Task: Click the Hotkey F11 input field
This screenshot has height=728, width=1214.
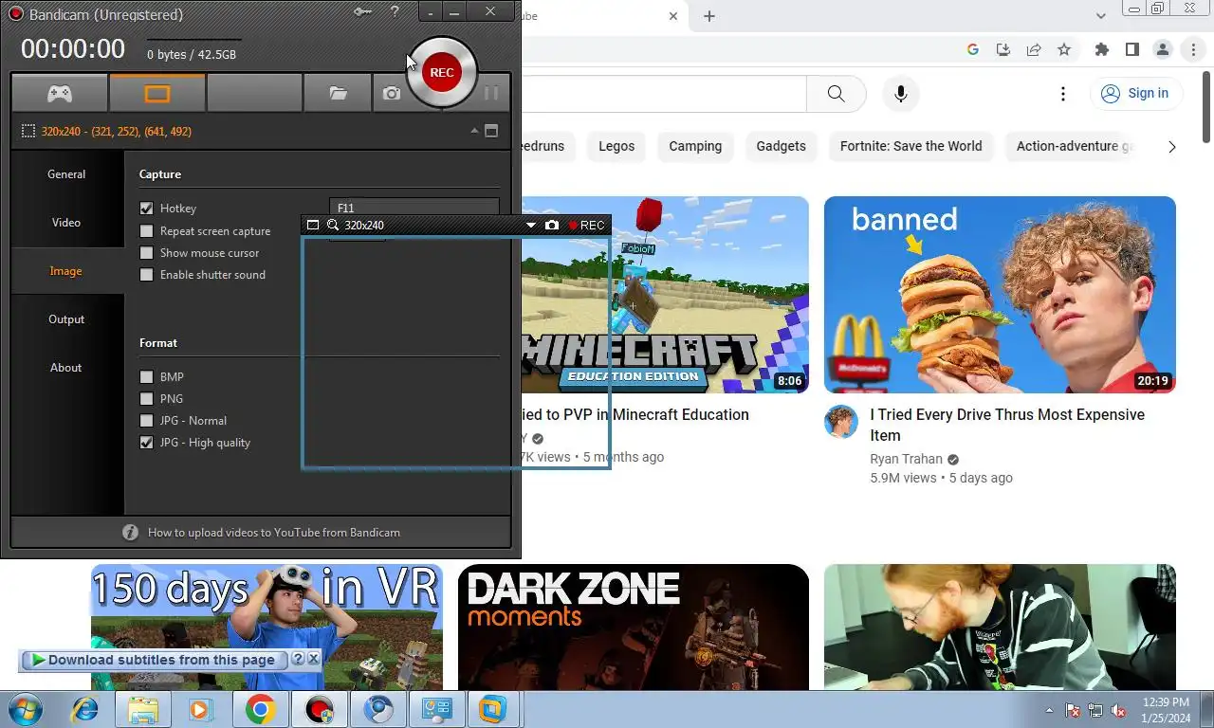Action: point(414,208)
